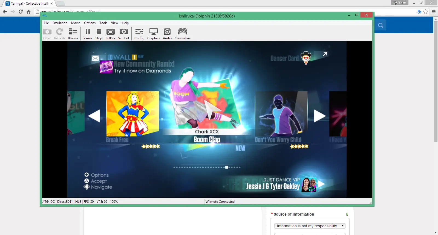Open the Config settings icon
The height and width of the screenshot is (235, 438).
point(139,34)
